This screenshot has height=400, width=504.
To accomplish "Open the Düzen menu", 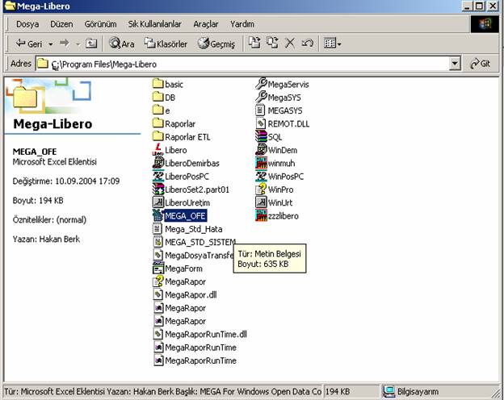I will (61, 24).
